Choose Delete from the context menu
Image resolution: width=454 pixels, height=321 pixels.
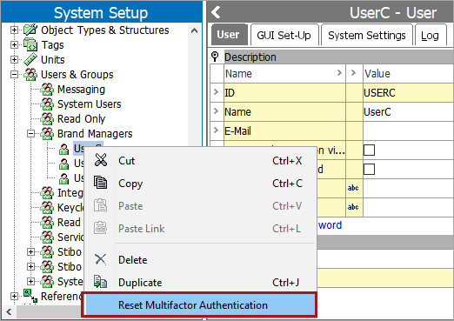coord(200,259)
